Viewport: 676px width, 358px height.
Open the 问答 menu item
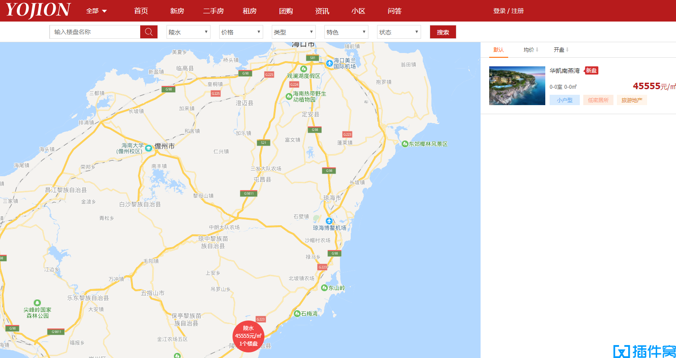(x=395, y=11)
